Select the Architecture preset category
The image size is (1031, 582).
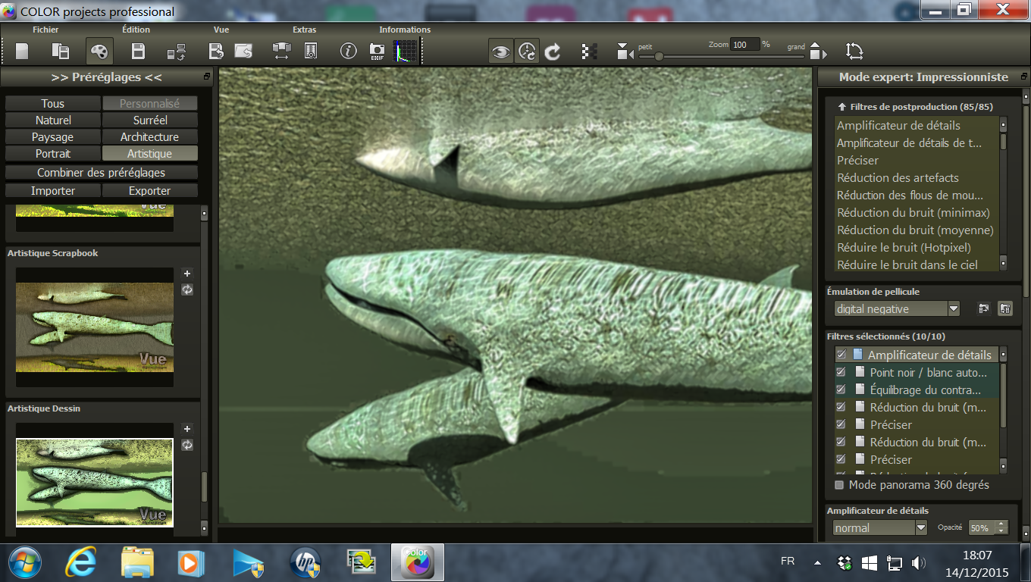click(150, 137)
